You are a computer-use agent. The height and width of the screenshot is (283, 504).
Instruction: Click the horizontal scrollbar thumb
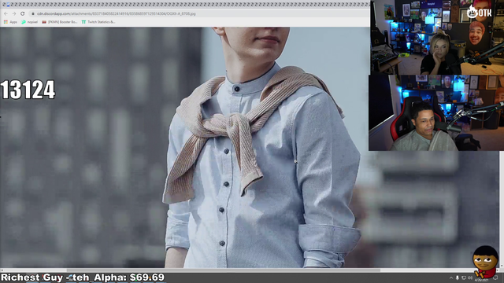(x=224, y=270)
